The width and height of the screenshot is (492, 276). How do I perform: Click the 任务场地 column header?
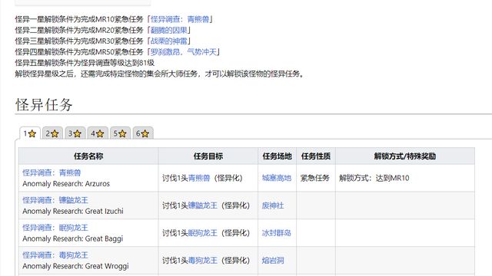pyautogui.click(x=277, y=156)
